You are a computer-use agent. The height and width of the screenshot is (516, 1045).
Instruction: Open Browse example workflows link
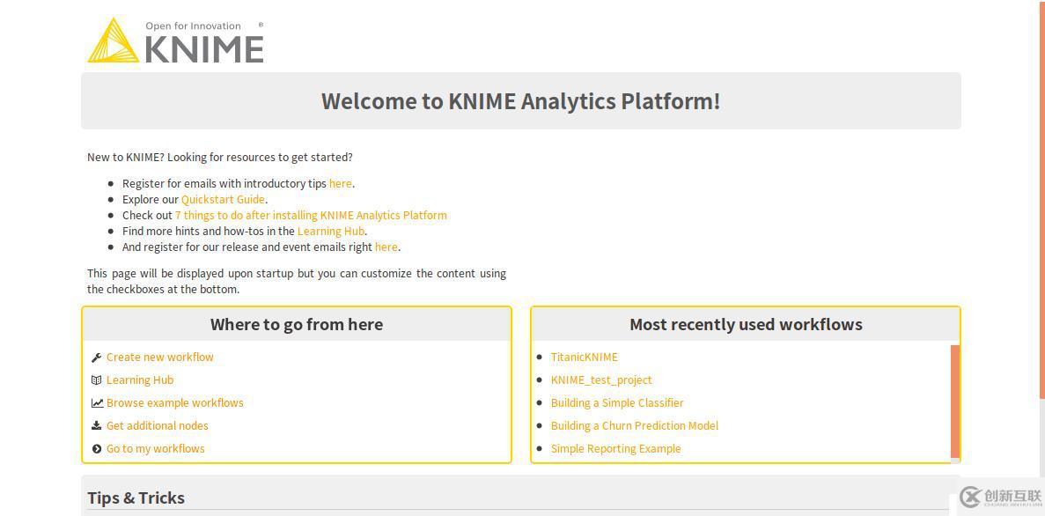tap(175, 403)
